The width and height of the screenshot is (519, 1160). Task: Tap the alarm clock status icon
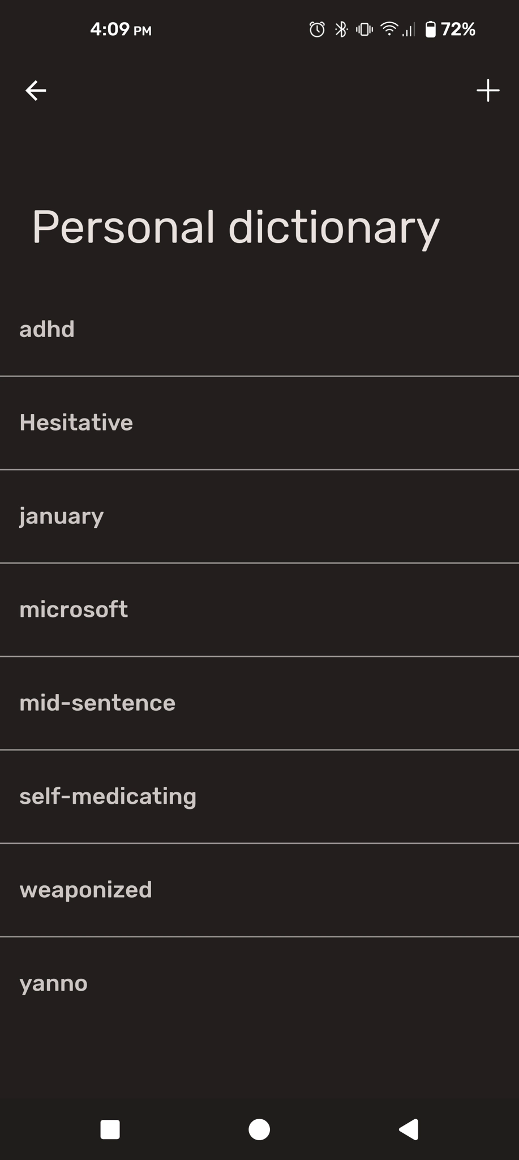[317, 29]
